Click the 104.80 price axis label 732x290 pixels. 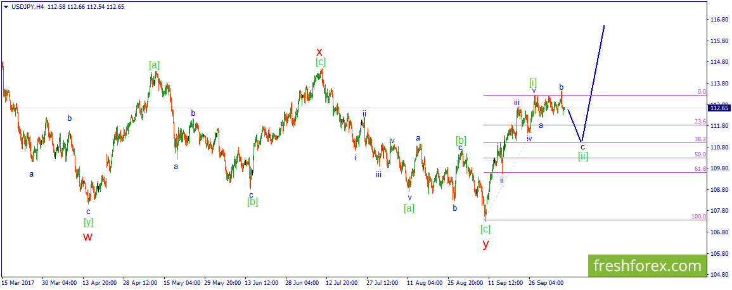pyautogui.click(x=719, y=275)
